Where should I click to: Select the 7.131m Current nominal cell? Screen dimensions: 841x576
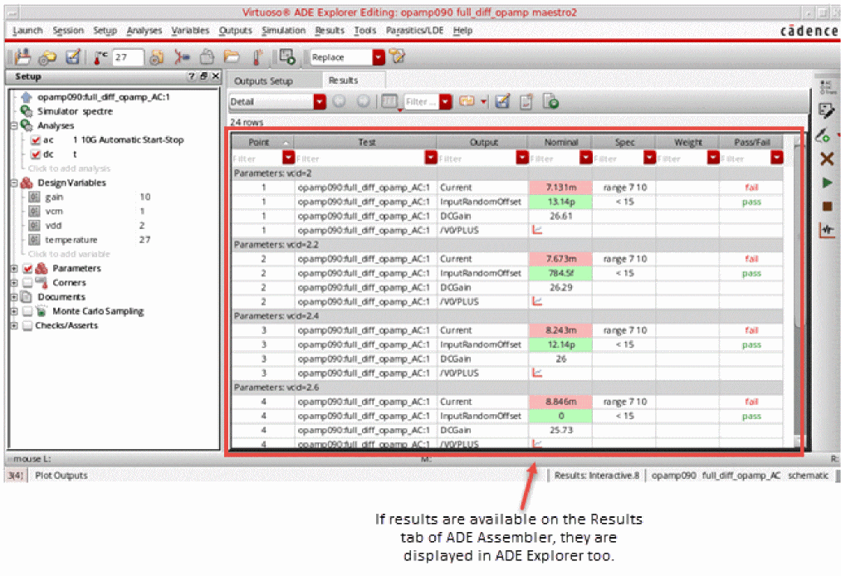coord(560,188)
